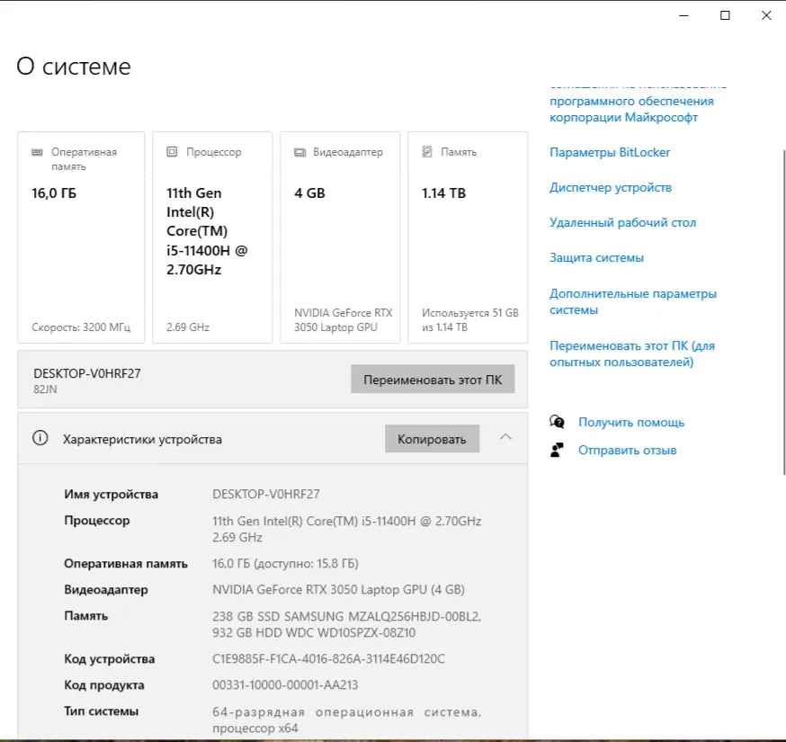Click the Код продукта label
Viewport: 786px width, 742px height.
(x=103, y=684)
